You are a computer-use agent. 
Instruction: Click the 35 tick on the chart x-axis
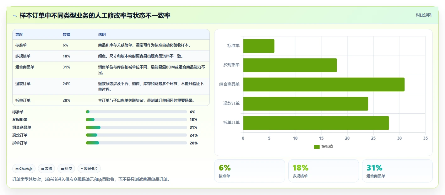point(425,138)
